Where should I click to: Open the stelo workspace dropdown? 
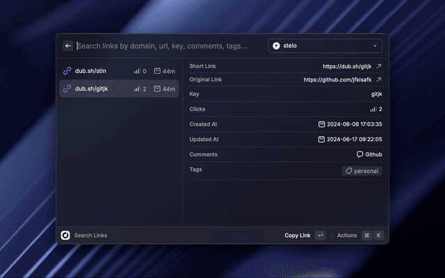[x=325, y=46]
